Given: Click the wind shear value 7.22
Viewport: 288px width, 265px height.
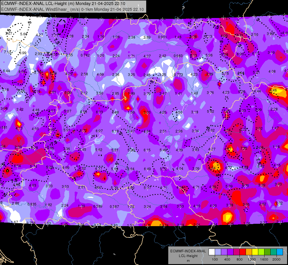Looking at the screenshot, I should pos(243,130).
